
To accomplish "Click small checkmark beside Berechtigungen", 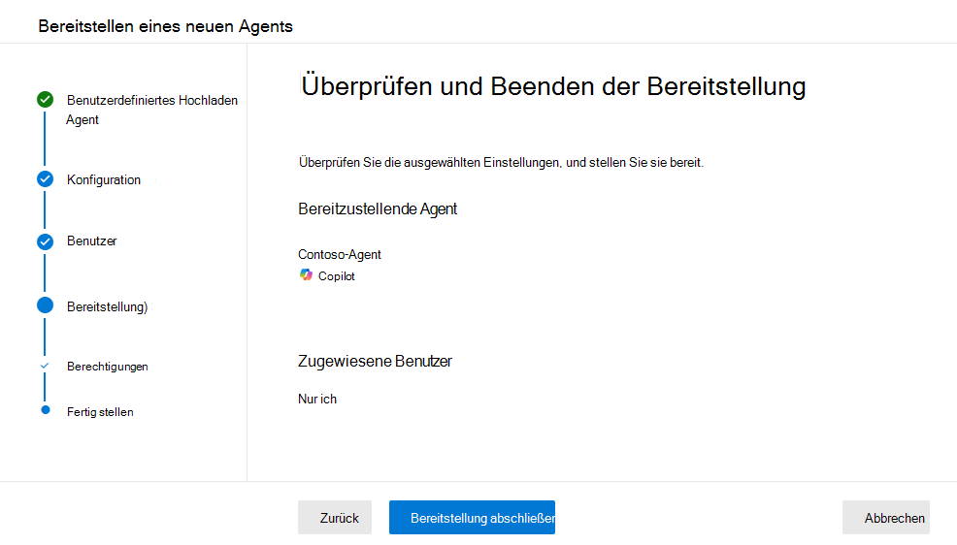I will pos(45,366).
